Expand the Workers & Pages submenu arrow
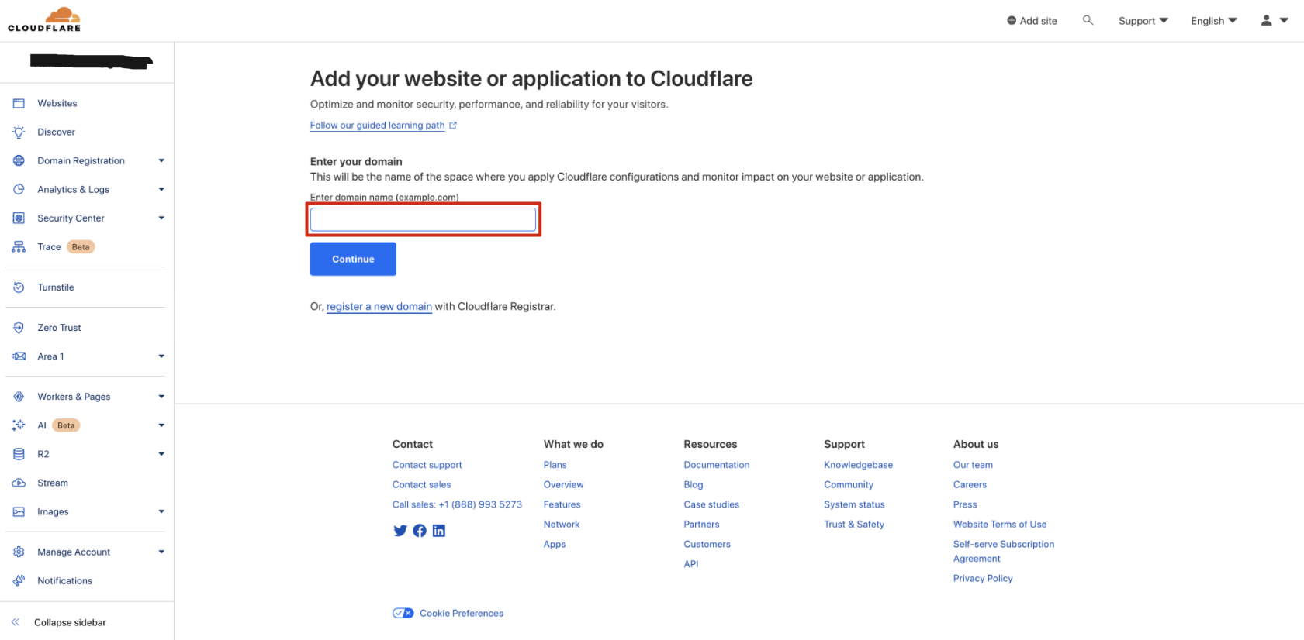Viewport: 1304px width, 640px height. [x=161, y=397]
